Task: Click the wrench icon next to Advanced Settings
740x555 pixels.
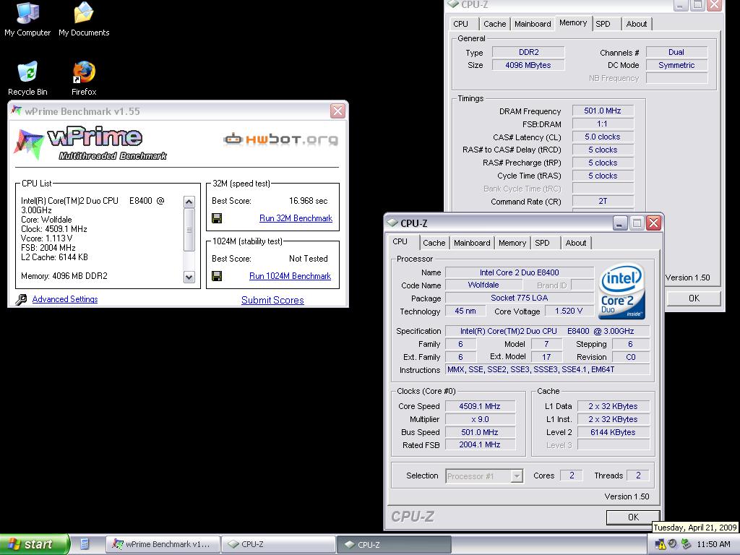Action: point(21,299)
